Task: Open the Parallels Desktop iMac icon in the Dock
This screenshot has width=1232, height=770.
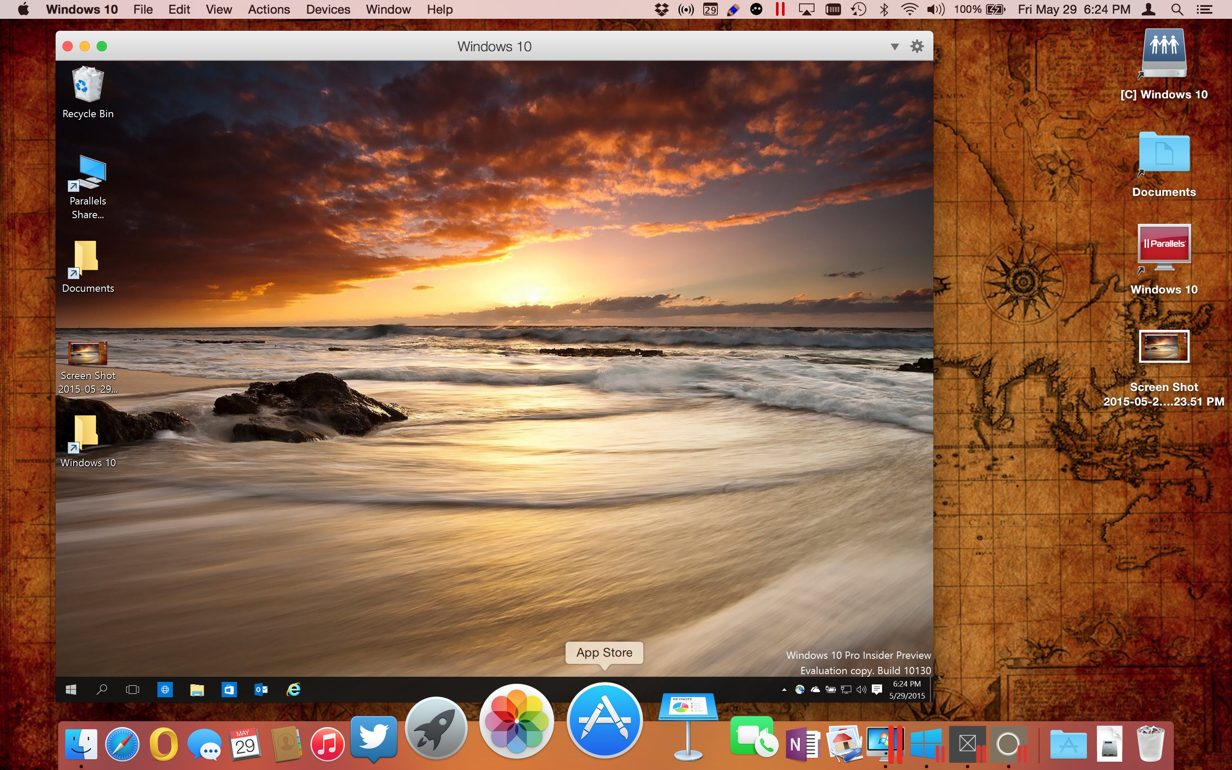Action: point(885,744)
